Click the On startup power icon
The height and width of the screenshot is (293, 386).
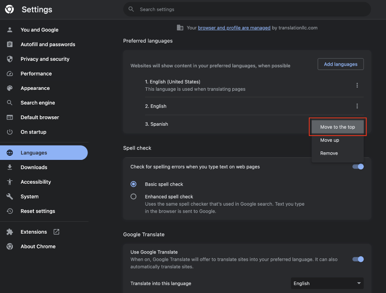[9, 132]
